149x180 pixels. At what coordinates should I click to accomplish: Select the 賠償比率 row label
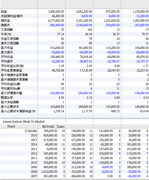tap(7, 98)
